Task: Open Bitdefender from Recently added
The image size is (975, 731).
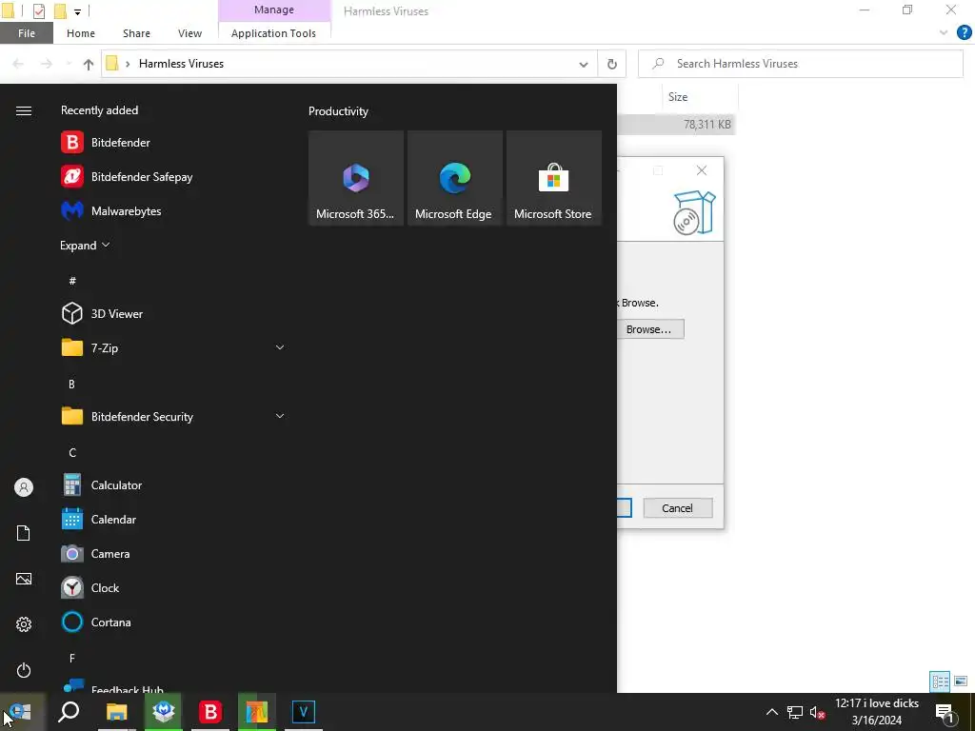Action: [x=173, y=143]
